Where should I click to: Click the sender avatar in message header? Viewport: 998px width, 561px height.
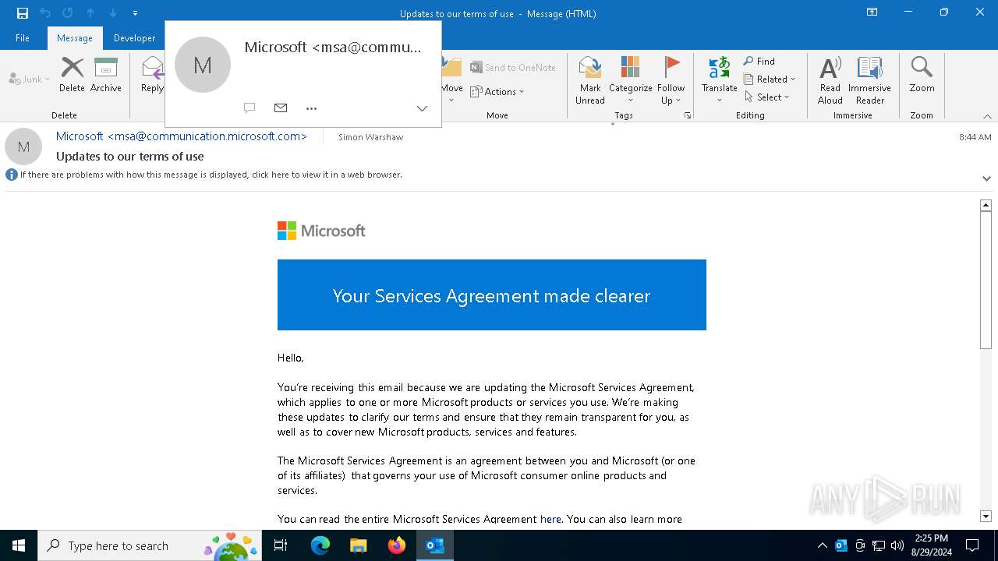point(23,146)
